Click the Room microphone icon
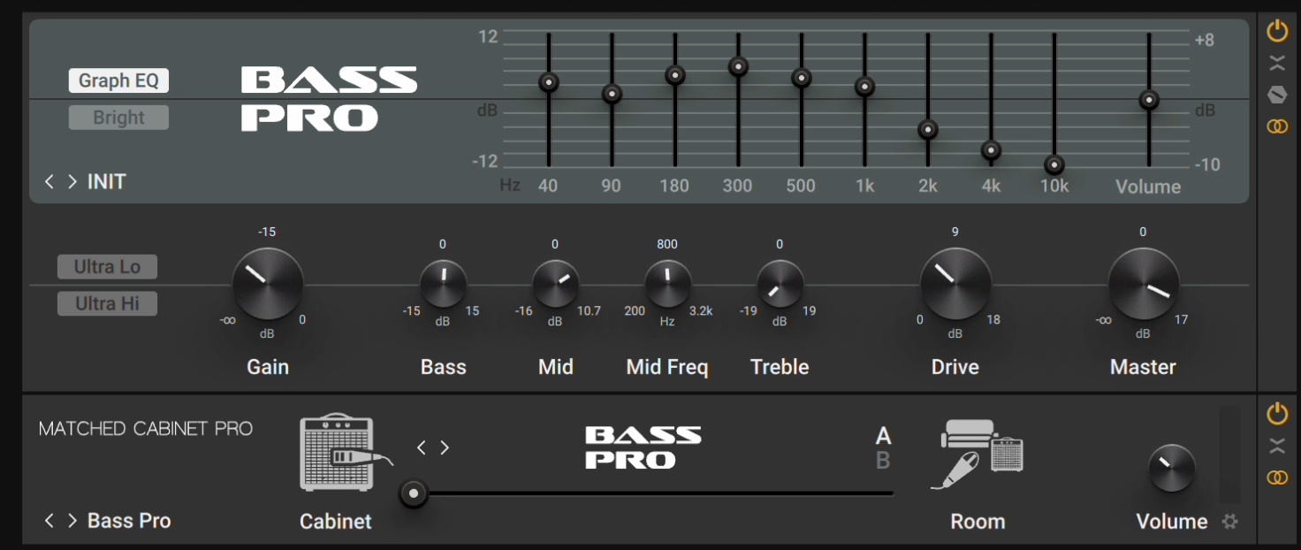The width and height of the screenshot is (1301, 550). (x=978, y=451)
